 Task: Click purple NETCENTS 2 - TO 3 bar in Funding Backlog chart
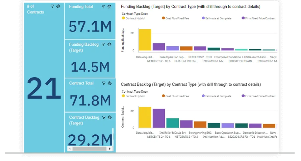point(200,48)
